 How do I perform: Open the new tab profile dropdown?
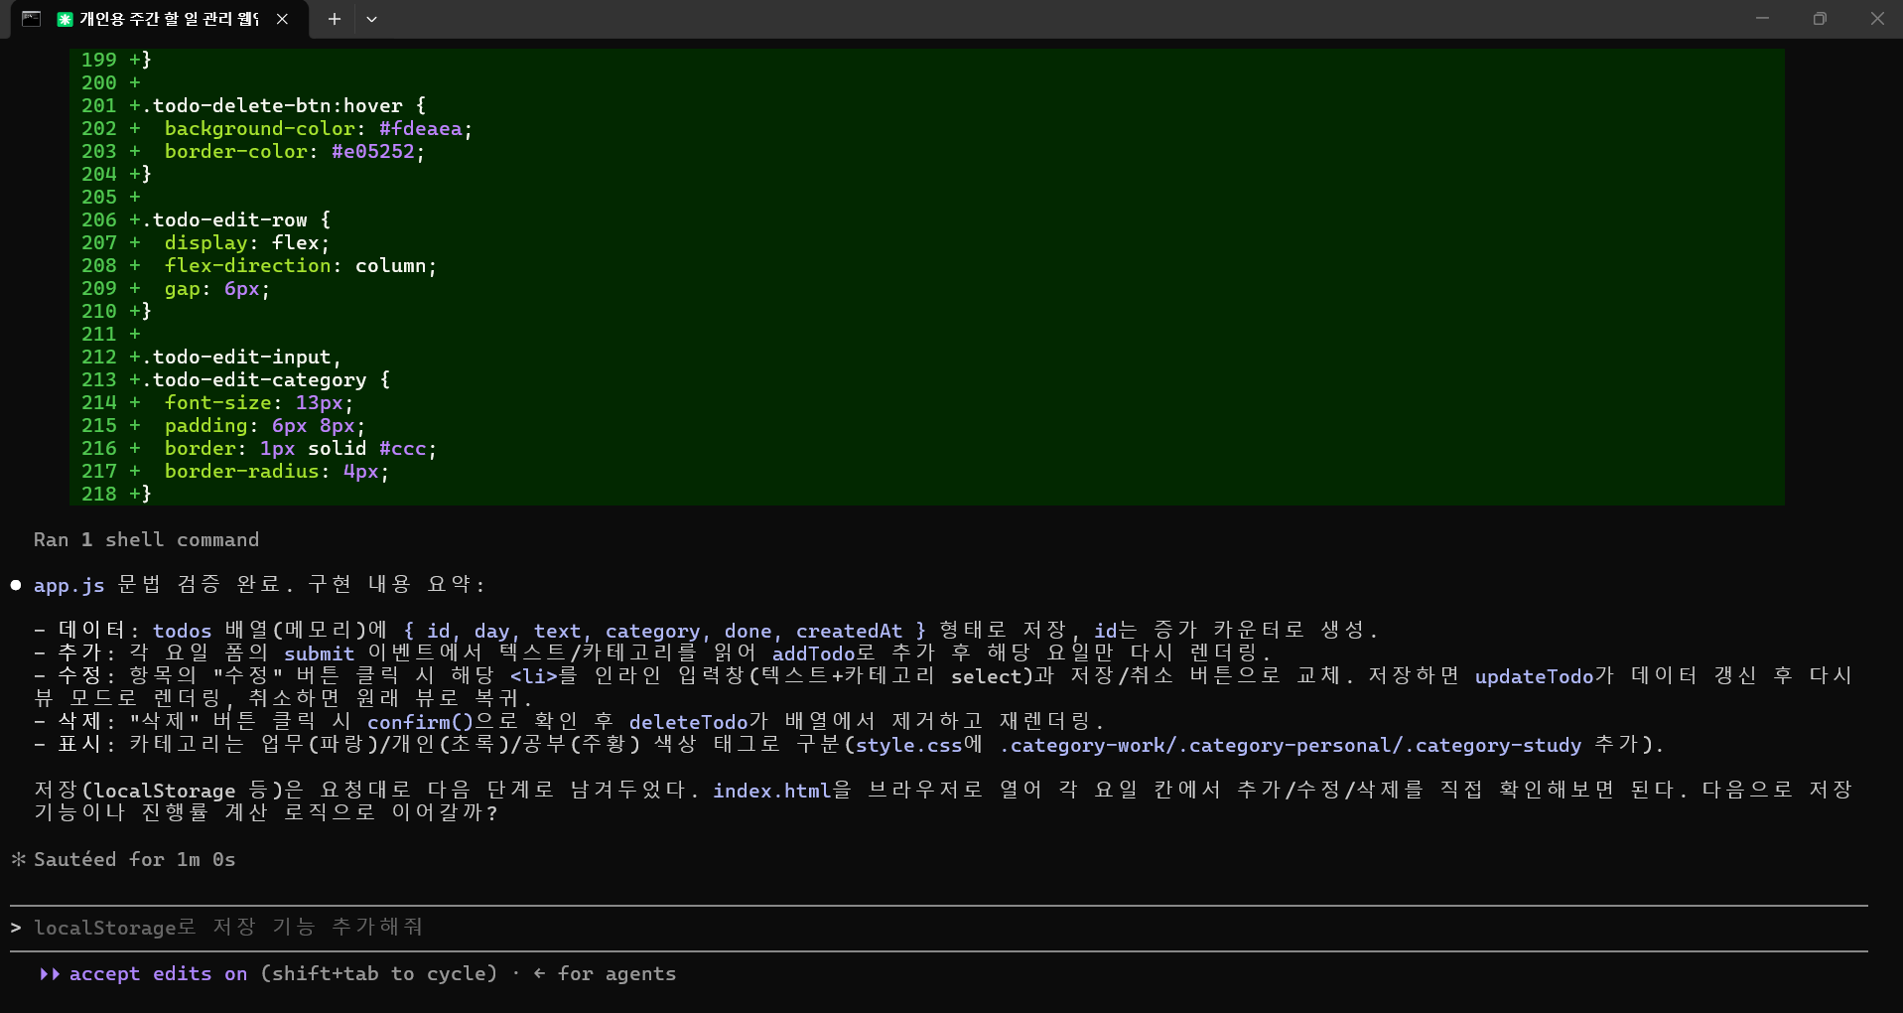[371, 19]
